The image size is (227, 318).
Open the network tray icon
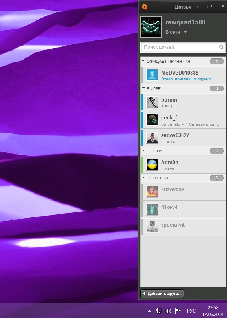159,311
